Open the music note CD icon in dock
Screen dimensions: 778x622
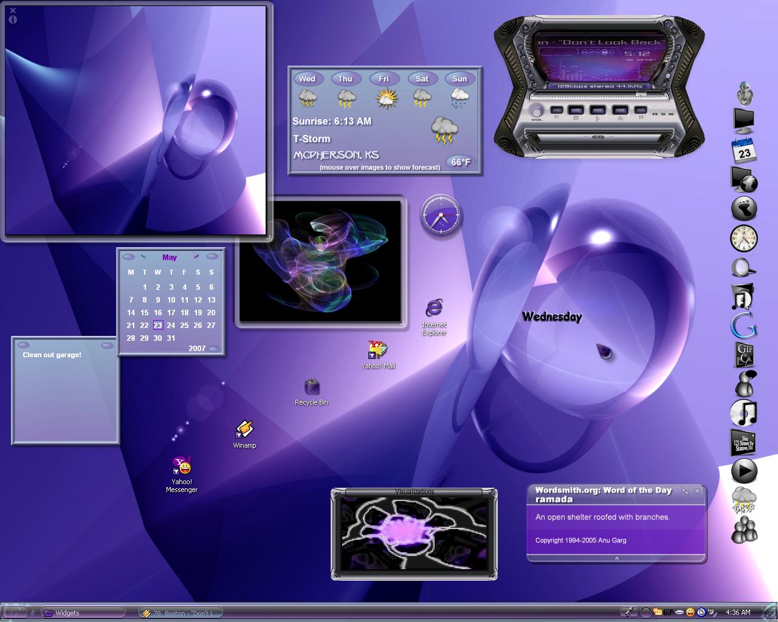pos(743,413)
